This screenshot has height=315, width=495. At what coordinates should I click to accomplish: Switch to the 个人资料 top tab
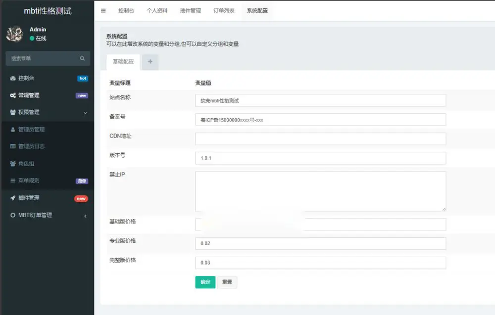[157, 11]
